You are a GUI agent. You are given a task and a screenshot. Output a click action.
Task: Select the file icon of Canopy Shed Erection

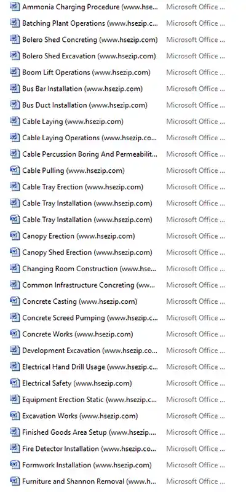click(15, 252)
